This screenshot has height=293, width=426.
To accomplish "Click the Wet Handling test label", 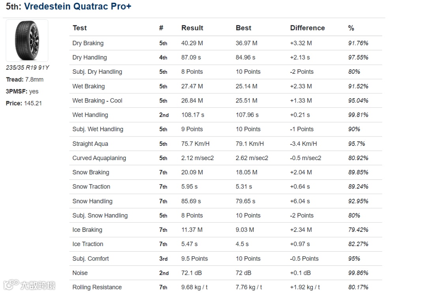I will pyautogui.click(x=90, y=115).
